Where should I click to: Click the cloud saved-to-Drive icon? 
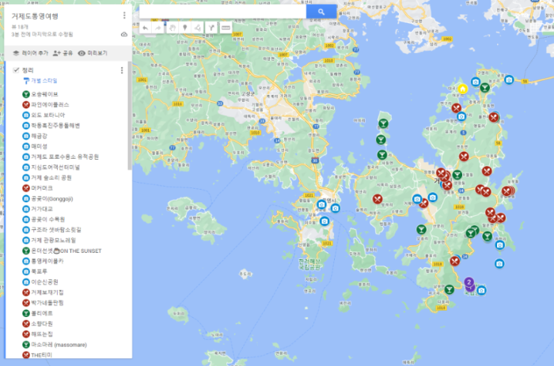[x=124, y=34]
